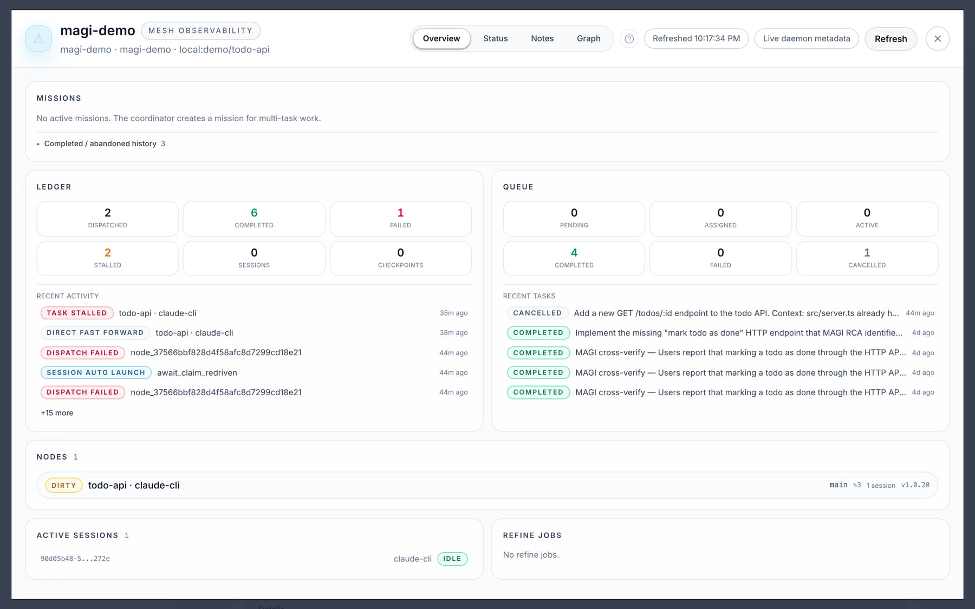
Task: Switch to the Graph tab
Action: pyautogui.click(x=589, y=39)
